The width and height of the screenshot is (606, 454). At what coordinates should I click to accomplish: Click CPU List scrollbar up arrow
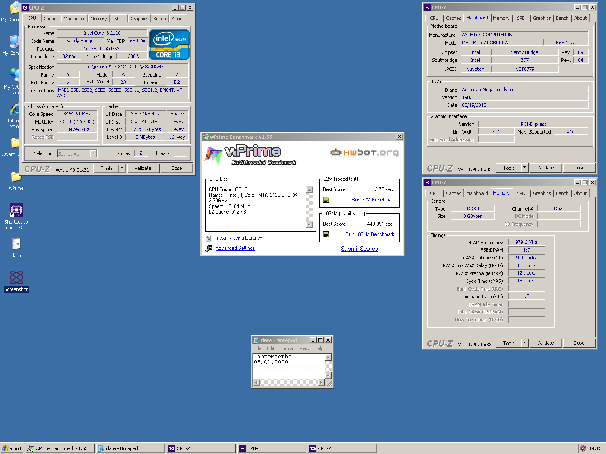point(309,189)
